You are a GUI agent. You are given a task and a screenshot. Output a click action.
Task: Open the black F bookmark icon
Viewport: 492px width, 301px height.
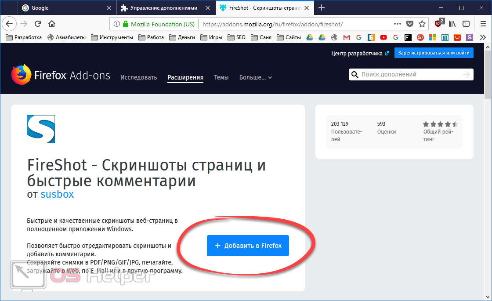click(408, 37)
